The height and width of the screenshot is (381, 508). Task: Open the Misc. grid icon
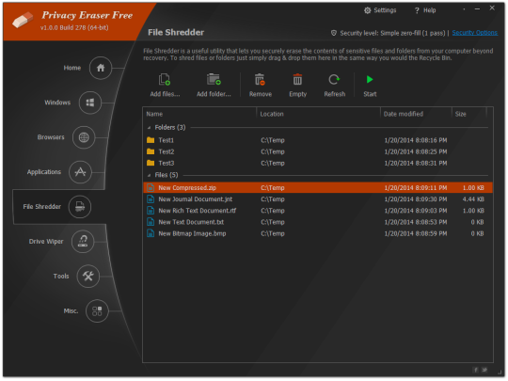click(97, 311)
